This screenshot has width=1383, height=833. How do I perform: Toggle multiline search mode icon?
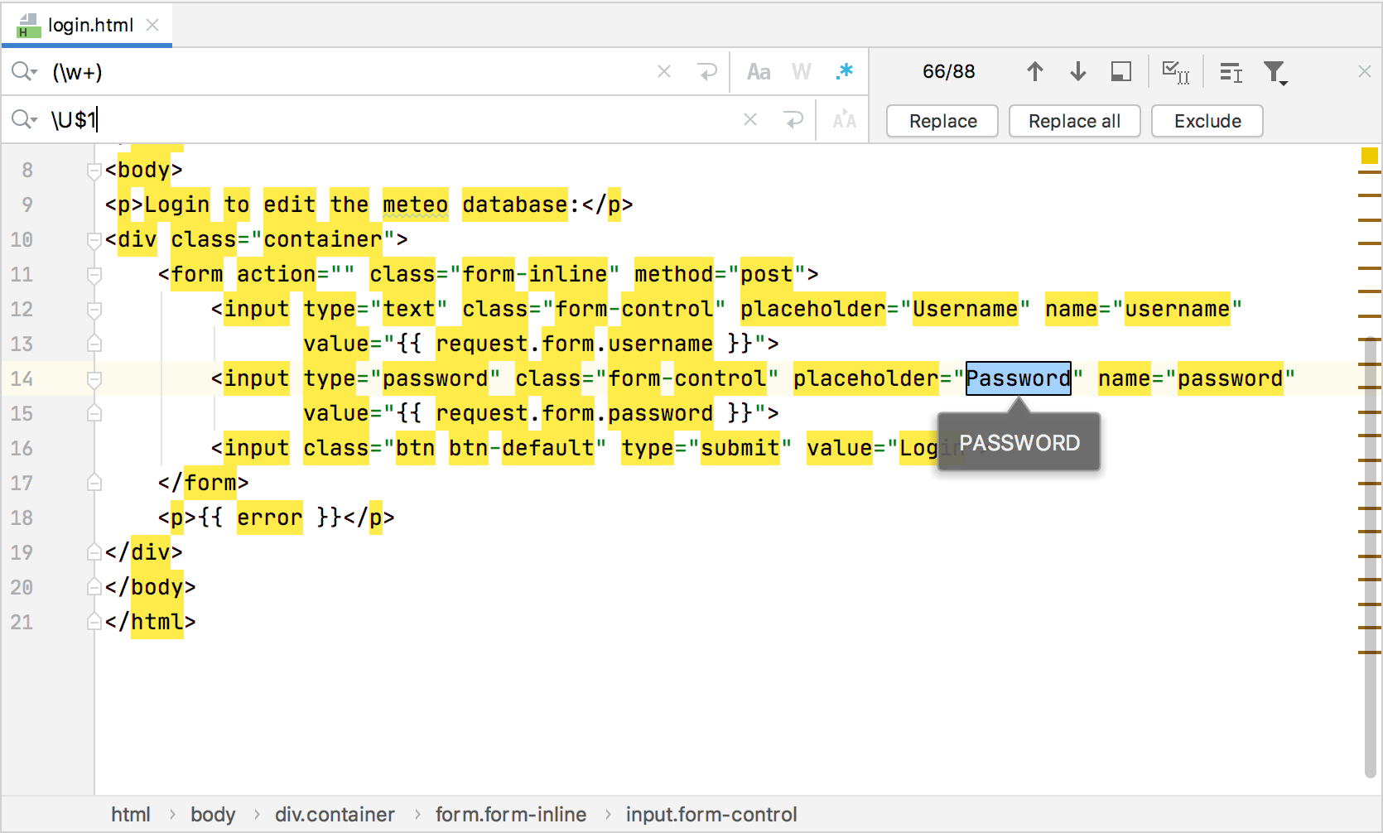[1230, 73]
